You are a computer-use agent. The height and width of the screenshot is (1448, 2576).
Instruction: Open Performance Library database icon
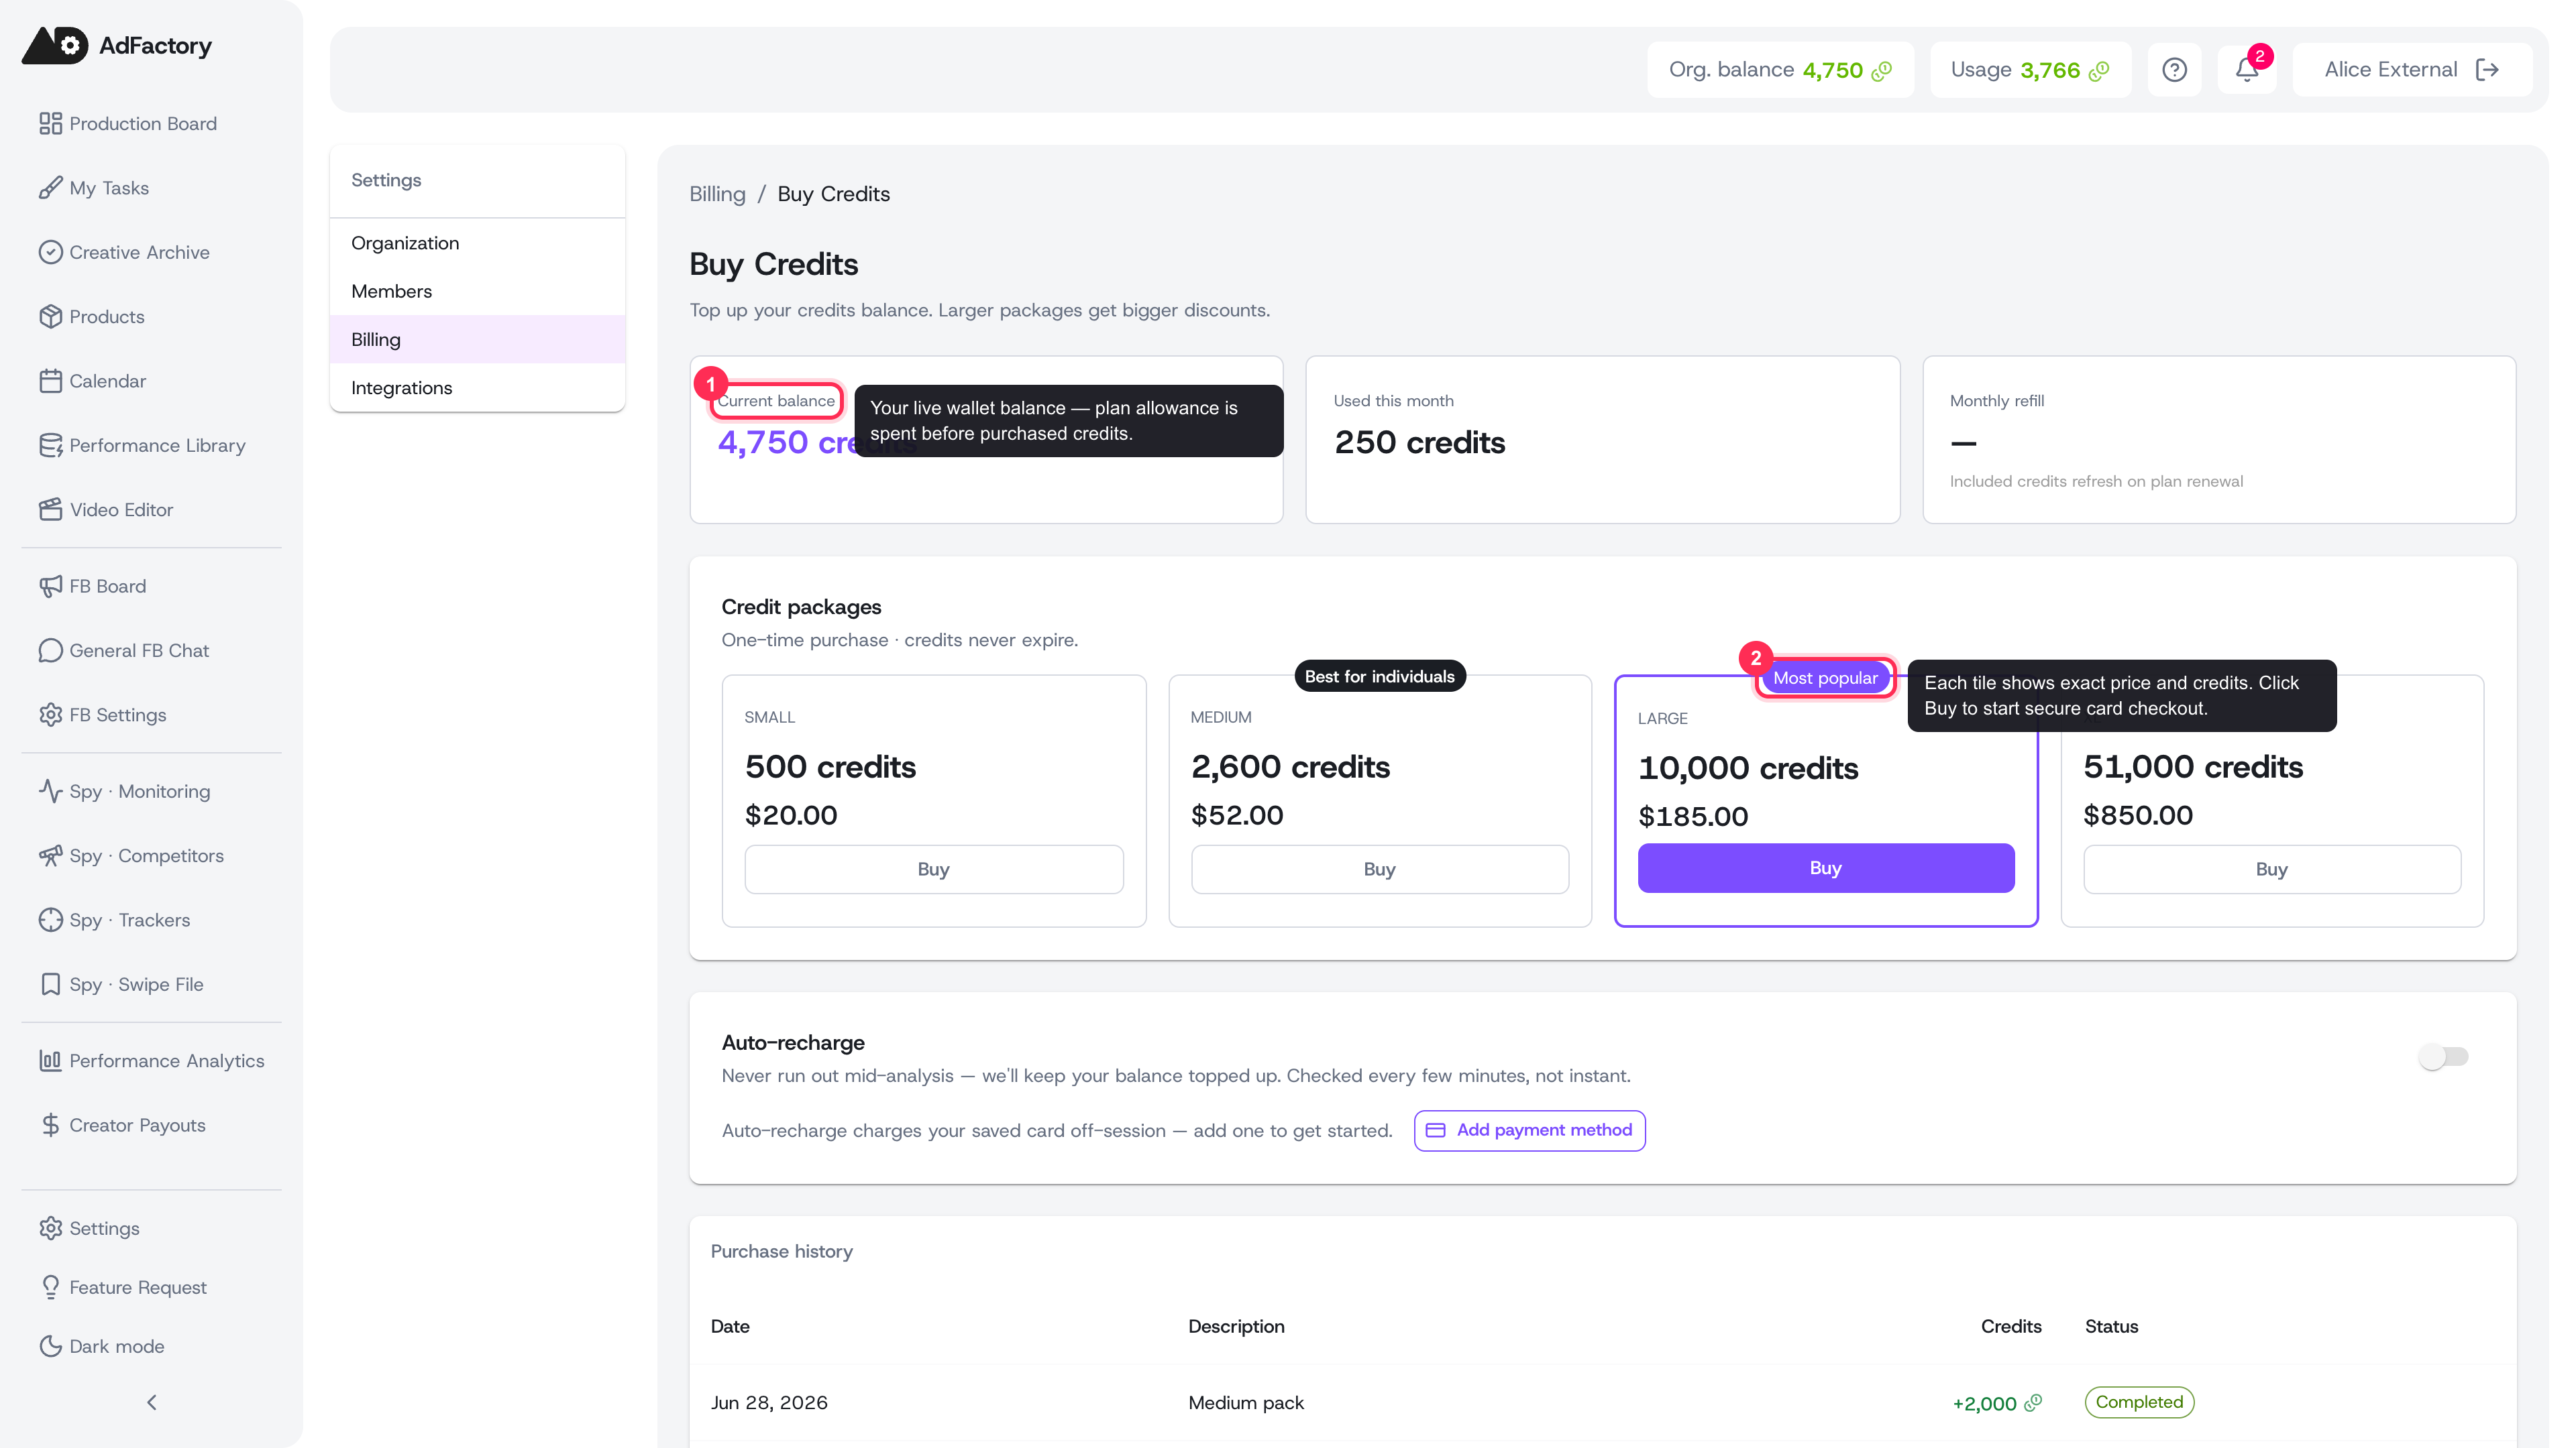pyautogui.click(x=50, y=444)
